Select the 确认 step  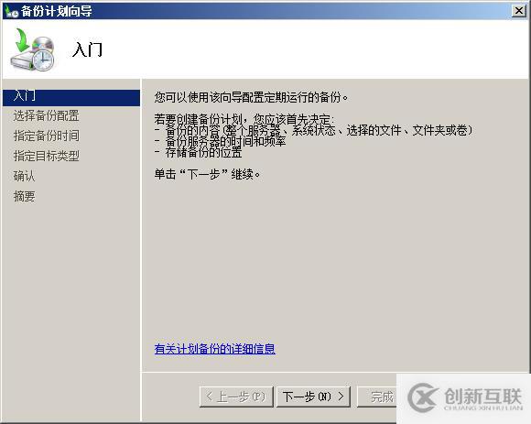coord(24,176)
